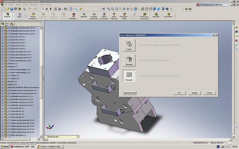Click feature tree vertical scrollbar
This screenshot has width=239, height=149.
pos(41,82)
